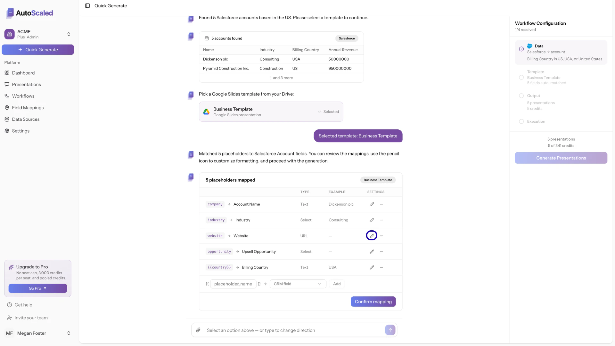The height and width of the screenshot is (346, 615).
Task: Click the Salesforce cloud icon in the Data step
Action: 530,46
